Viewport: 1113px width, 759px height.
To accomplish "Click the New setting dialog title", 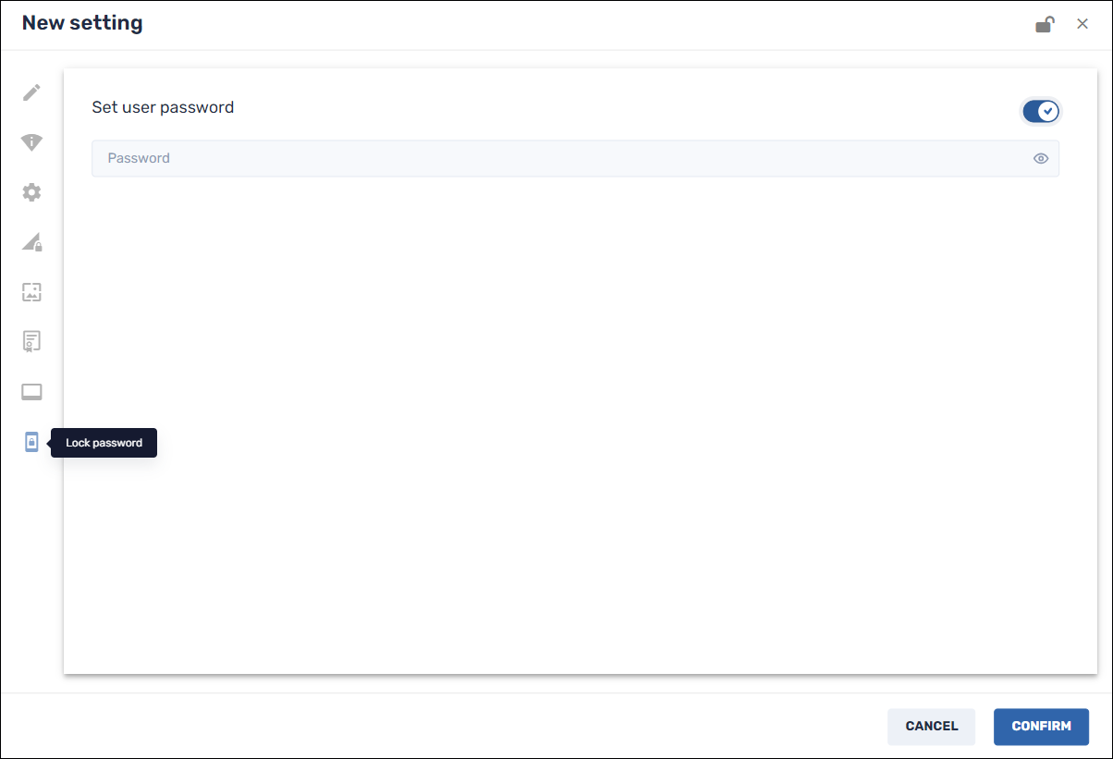I will click(x=81, y=22).
